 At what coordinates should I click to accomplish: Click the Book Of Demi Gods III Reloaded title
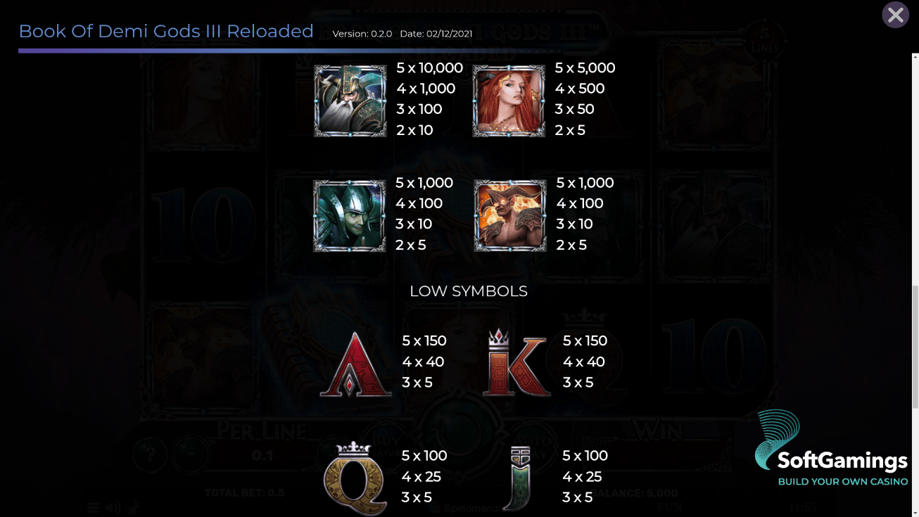166,32
